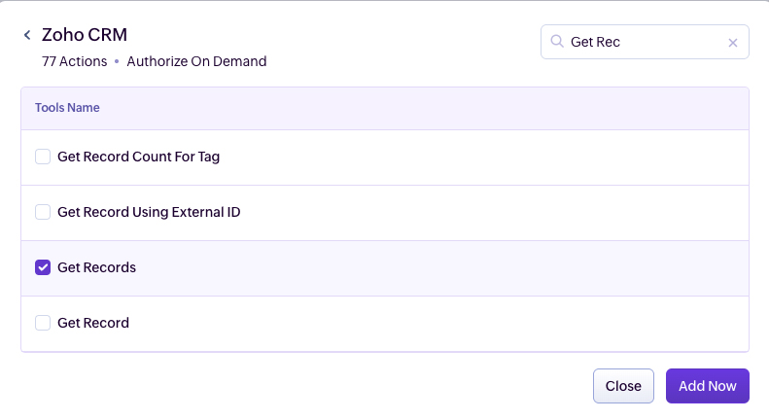Click the 'Get Records' tool name text

[96, 267]
